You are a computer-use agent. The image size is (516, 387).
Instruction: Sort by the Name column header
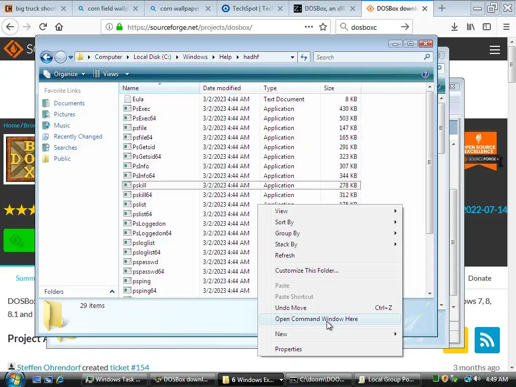(x=160, y=88)
